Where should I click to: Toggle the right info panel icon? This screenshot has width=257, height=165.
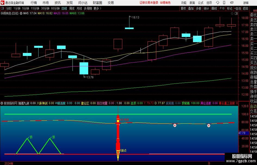[236, 14]
